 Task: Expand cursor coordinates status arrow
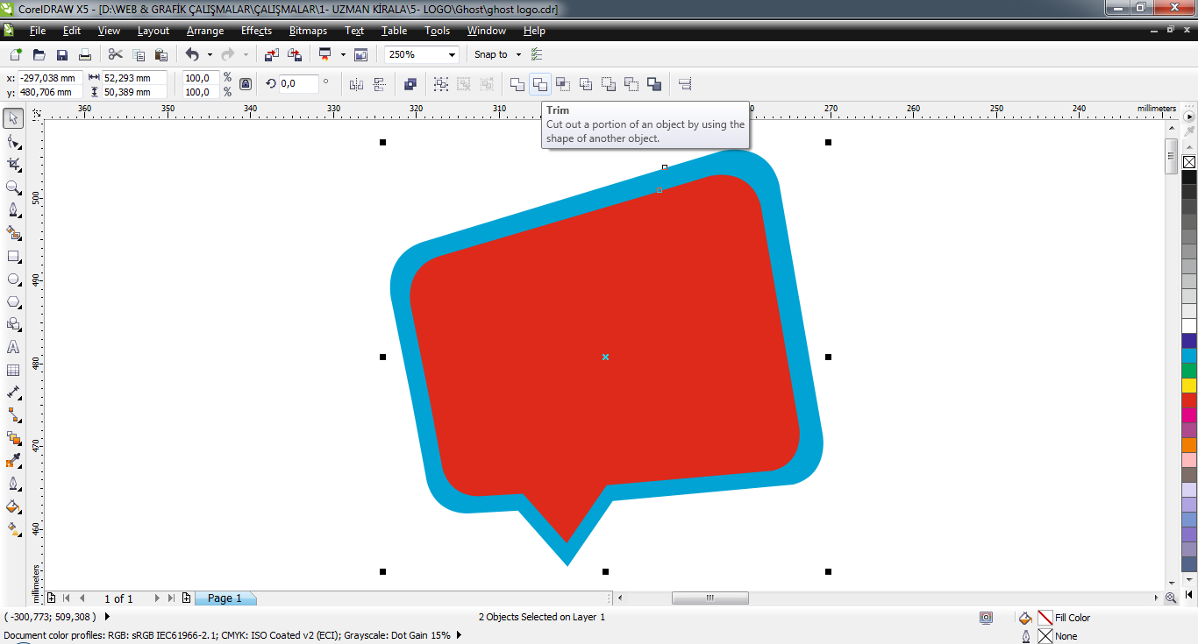tap(107, 617)
